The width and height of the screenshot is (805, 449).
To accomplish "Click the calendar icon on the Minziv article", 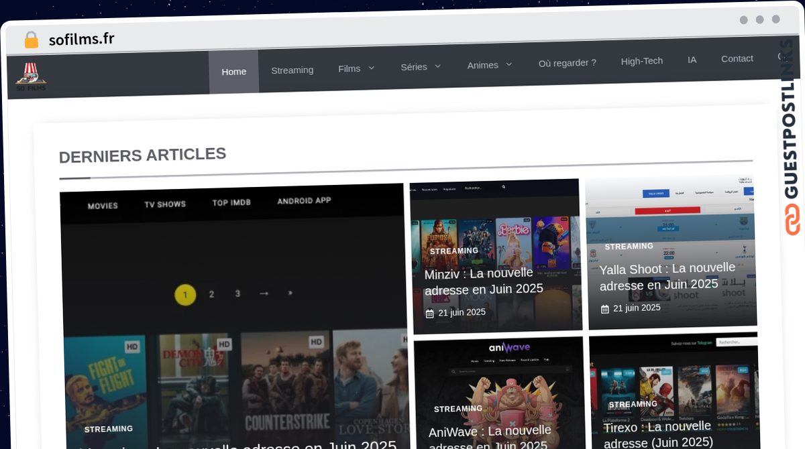I will pyautogui.click(x=429, y=312).
